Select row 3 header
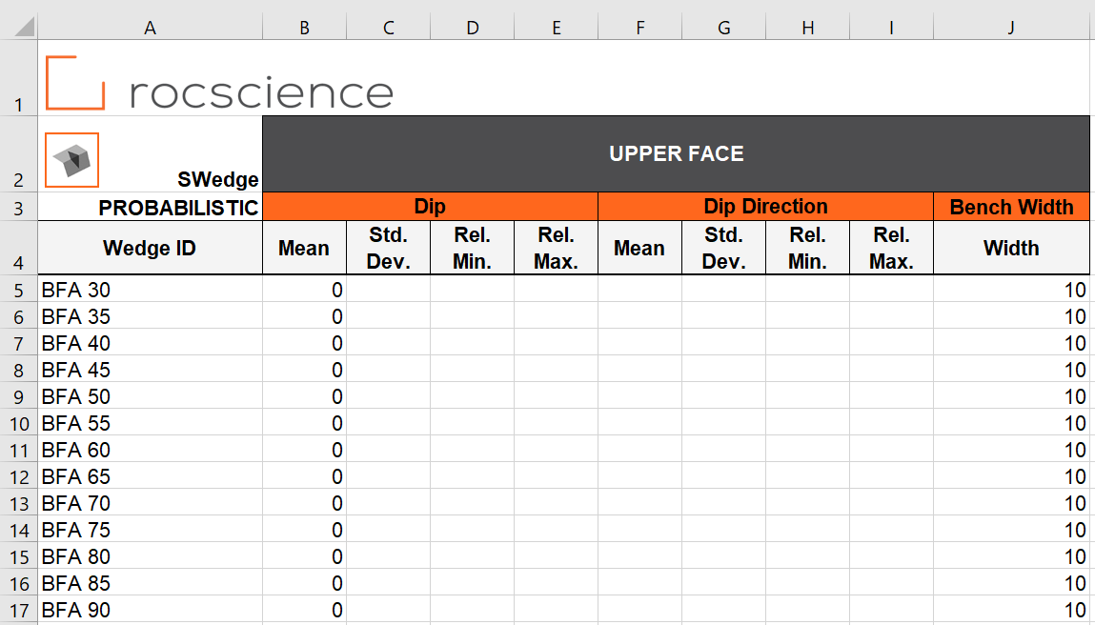Image resolution: width=1095 pixels, height=625 pixels. [x=19, y=207]
